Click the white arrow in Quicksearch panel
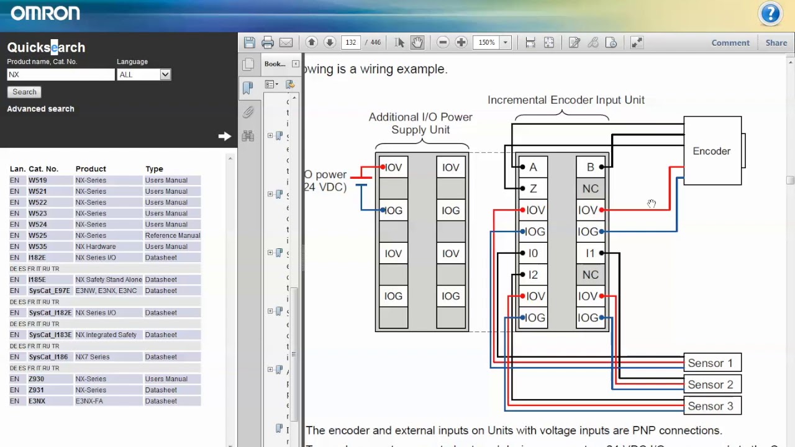 pos(225,136)
